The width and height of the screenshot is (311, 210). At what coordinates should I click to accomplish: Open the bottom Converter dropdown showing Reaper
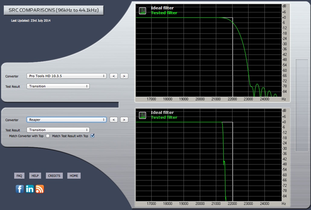click(66, 120)
